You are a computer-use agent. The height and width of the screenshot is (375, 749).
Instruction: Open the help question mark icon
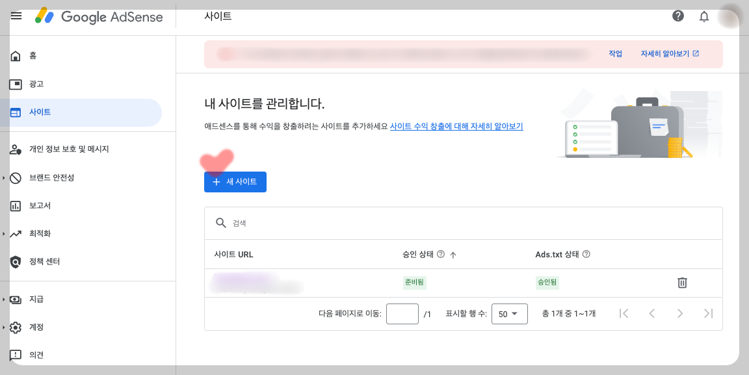pos(677,16)
